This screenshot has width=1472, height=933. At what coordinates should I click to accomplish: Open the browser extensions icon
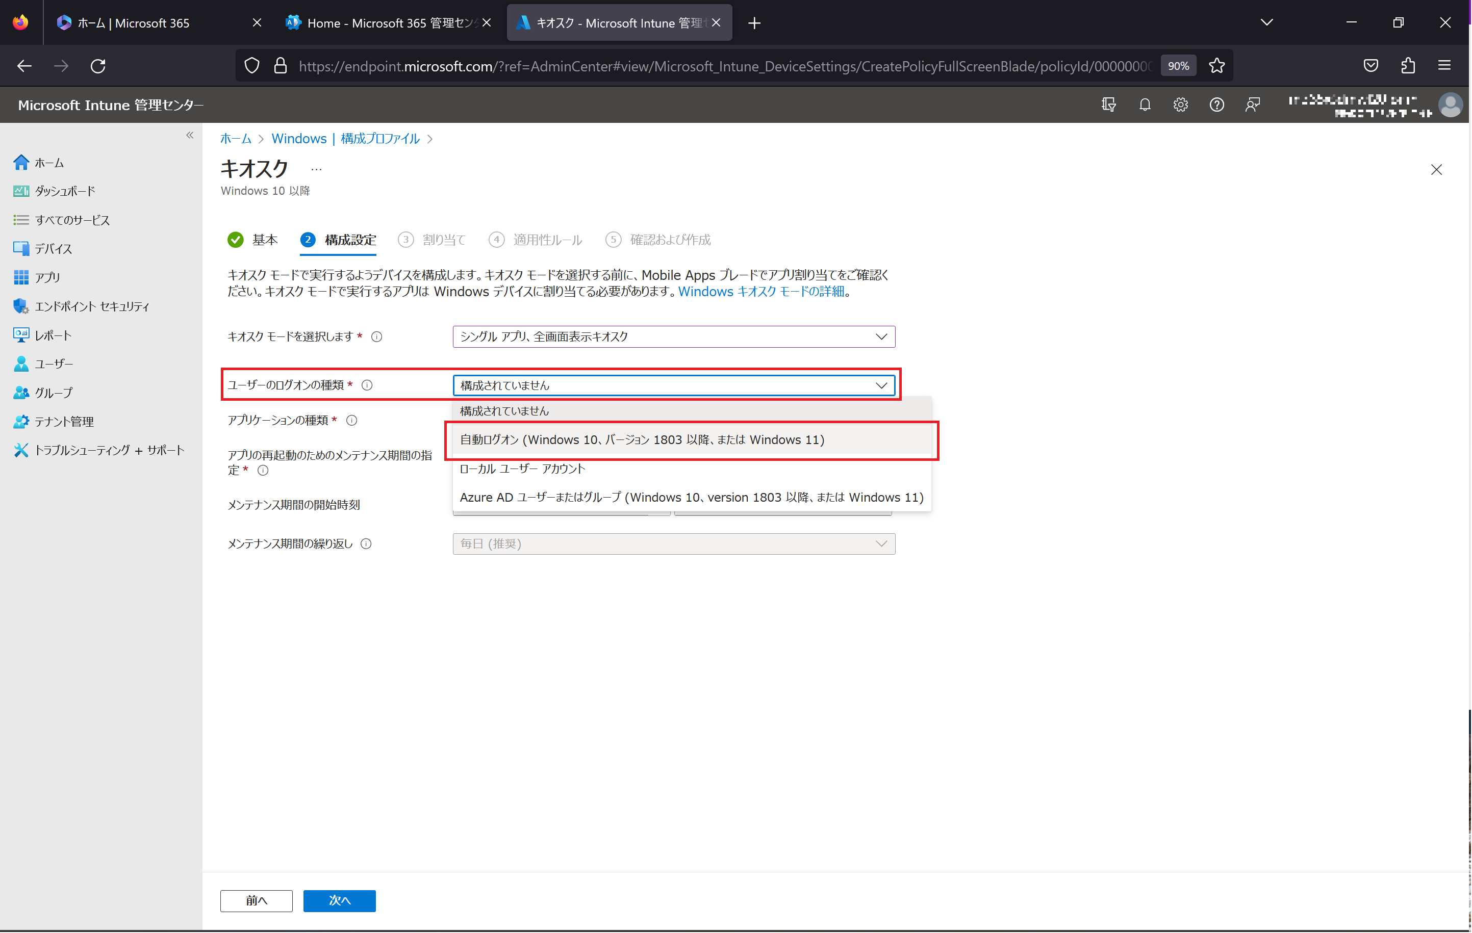[x=1408, y=65]
